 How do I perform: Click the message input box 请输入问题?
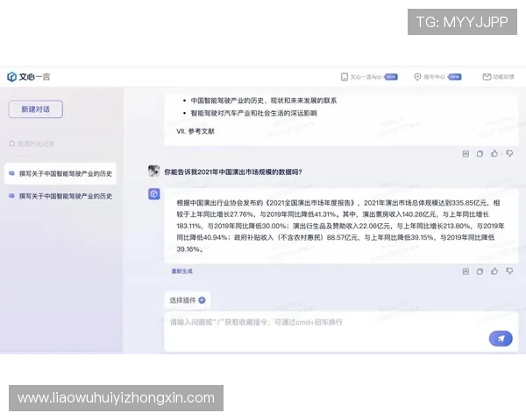(x=341, y=332)
